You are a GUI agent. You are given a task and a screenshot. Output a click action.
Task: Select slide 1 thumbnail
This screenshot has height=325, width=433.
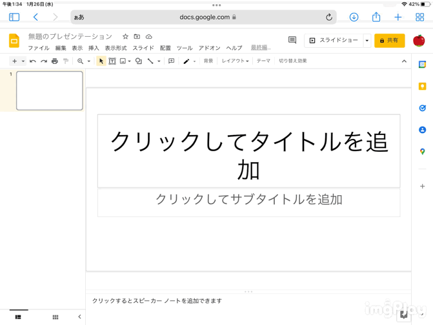click(50, 90)
